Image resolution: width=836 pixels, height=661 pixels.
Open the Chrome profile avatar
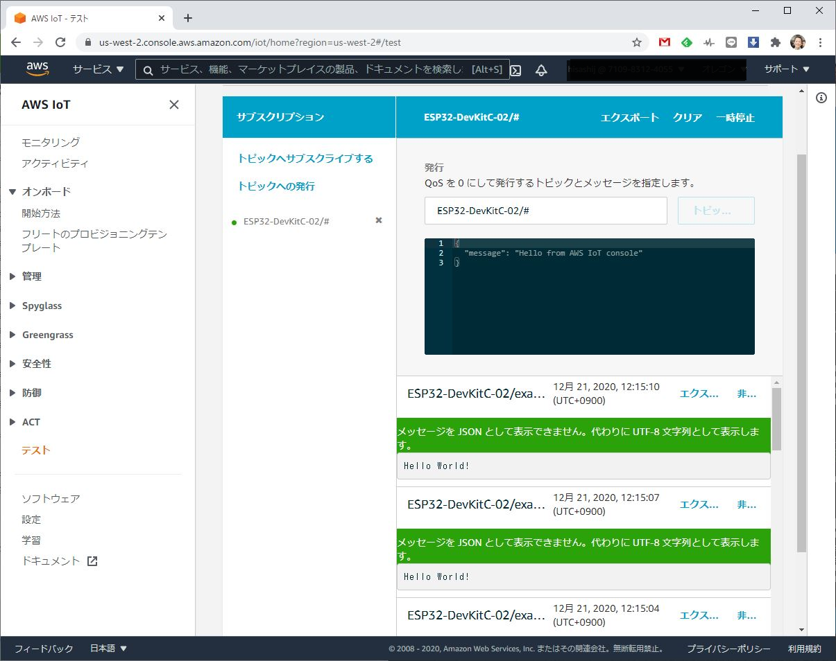coord(798,42)
